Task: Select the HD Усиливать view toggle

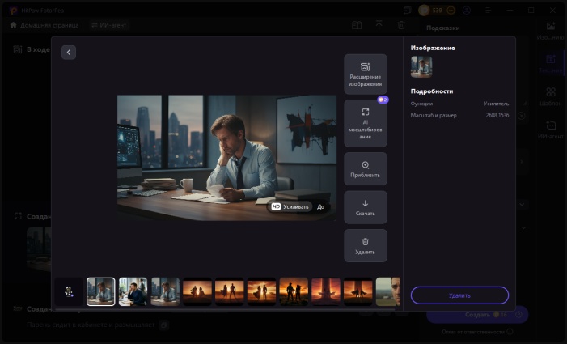Action: pos(290,206)
